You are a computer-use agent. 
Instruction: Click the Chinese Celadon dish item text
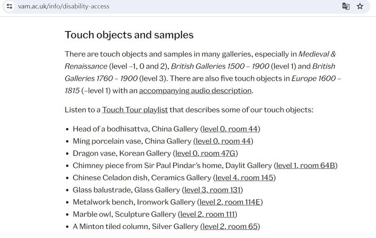pos(141,177)
